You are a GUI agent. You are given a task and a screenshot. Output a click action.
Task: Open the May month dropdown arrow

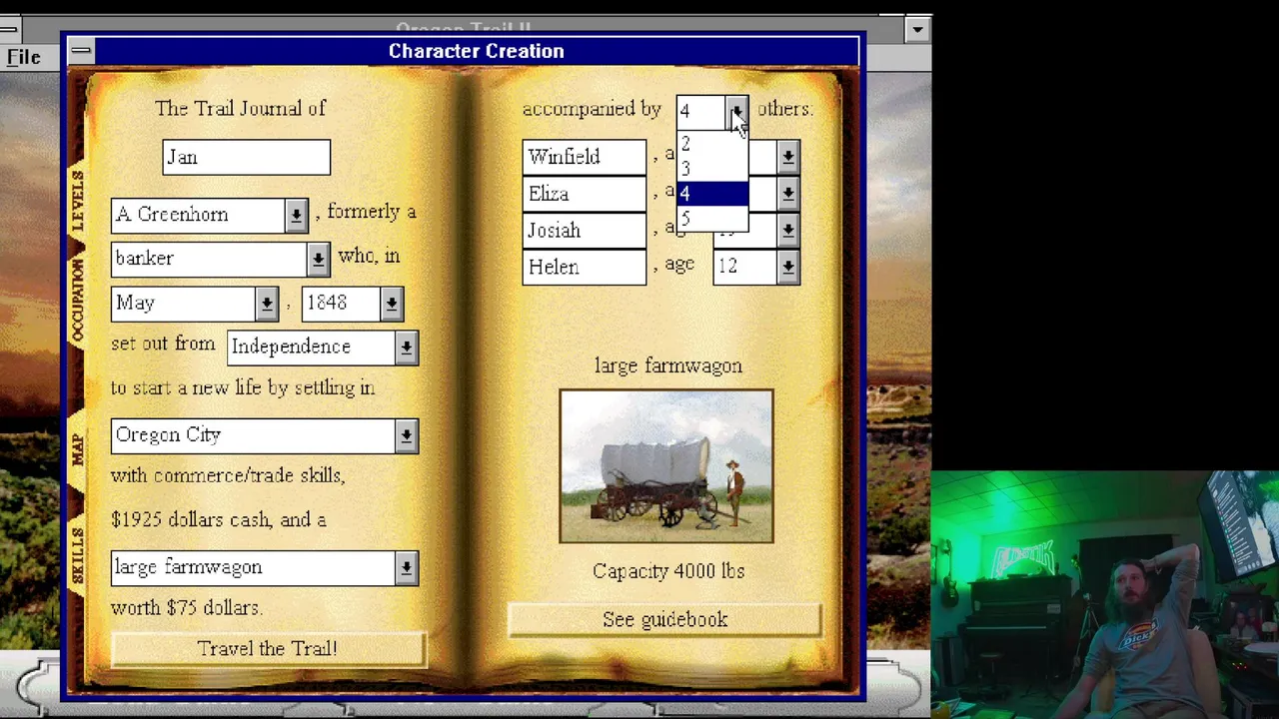click(x=267, y=304)
